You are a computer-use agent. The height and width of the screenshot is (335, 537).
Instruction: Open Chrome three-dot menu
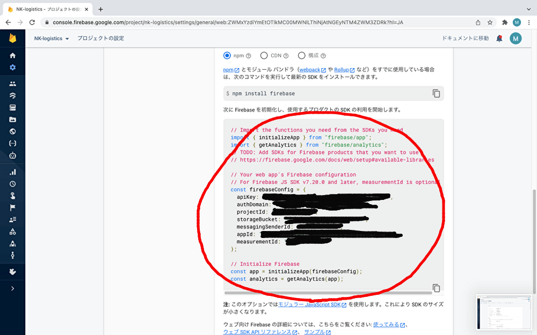529,22
